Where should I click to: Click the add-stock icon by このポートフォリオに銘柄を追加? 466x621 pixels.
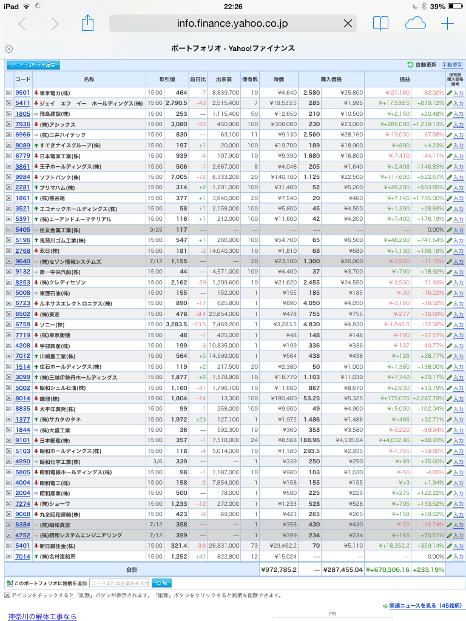(10, 583)
